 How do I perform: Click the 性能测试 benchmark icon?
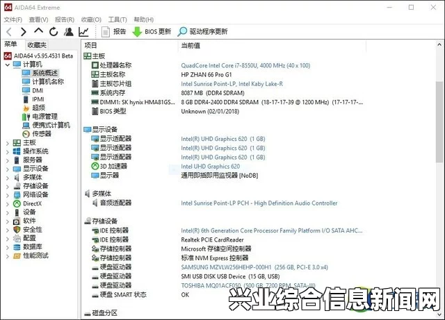[x=17, y=255]
